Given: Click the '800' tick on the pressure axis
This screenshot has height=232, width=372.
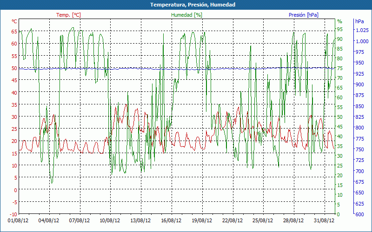Looking at the screenshot, I should tap(359, 128).
